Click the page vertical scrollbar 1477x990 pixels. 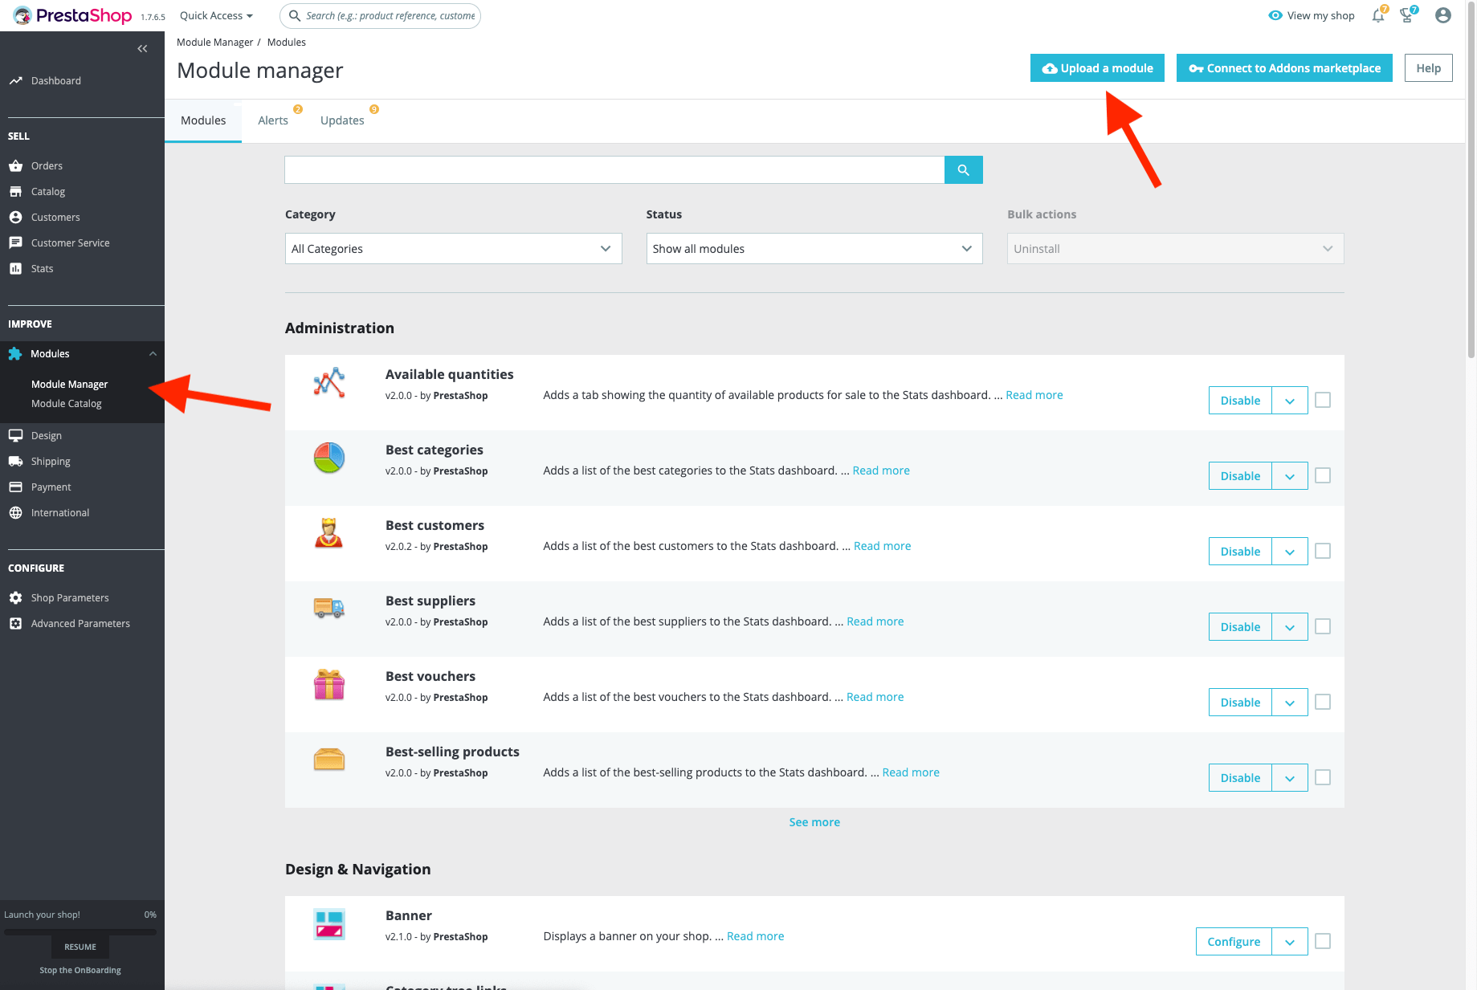coord(1471,181)
